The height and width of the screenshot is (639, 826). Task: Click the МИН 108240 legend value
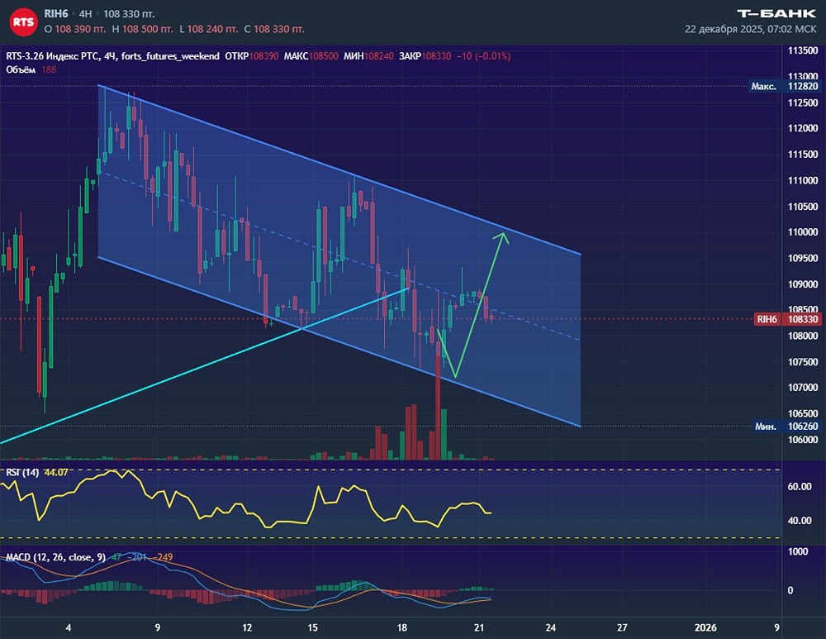tap(368, 56)
